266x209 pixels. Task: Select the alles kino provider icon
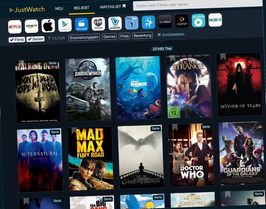165,22
